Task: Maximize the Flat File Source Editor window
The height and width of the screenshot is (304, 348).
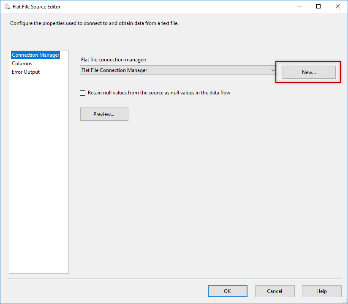Action: tap(318, 6)
